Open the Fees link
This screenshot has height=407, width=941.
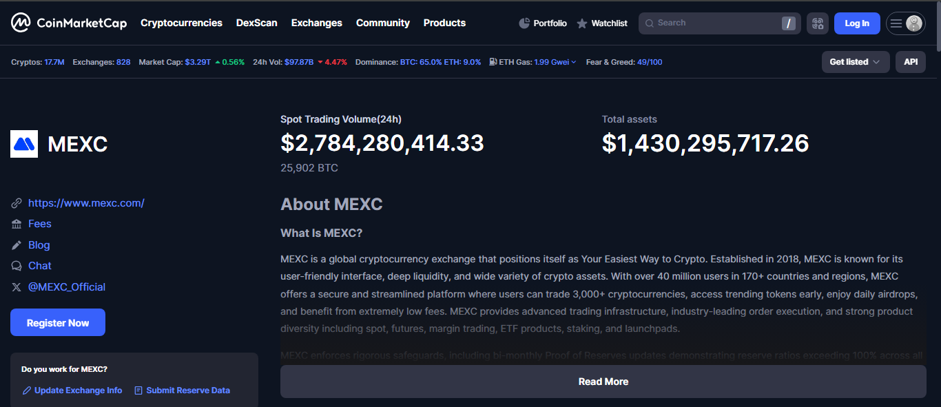[x=40, y=224]
